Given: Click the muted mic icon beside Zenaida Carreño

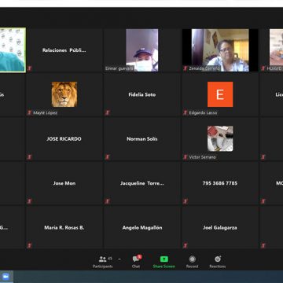Looking at the screenshot, I should point(186,68).
